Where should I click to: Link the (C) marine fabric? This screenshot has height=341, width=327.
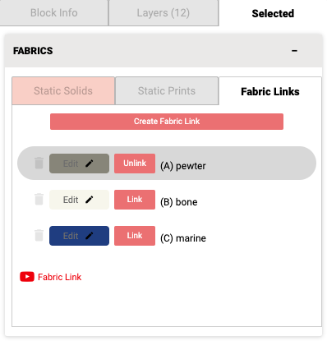point(135,236)
